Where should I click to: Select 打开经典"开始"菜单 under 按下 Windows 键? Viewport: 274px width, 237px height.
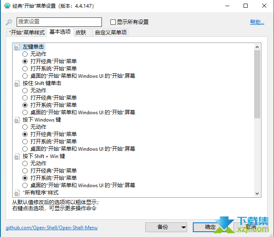[x=25, y=134]
